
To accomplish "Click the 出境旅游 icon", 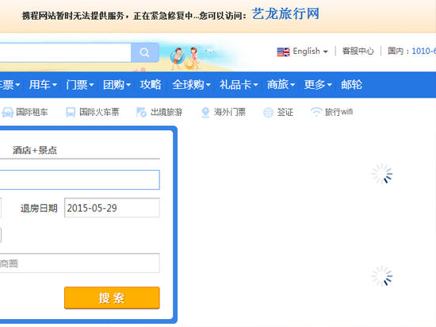I will 141,113.
